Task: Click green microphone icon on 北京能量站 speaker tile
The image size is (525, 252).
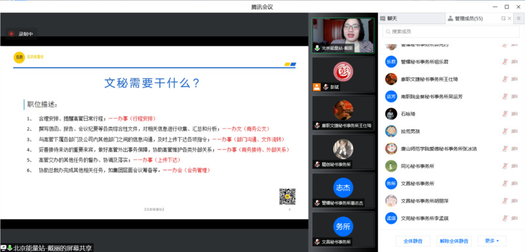Action: tap(317, 48)
